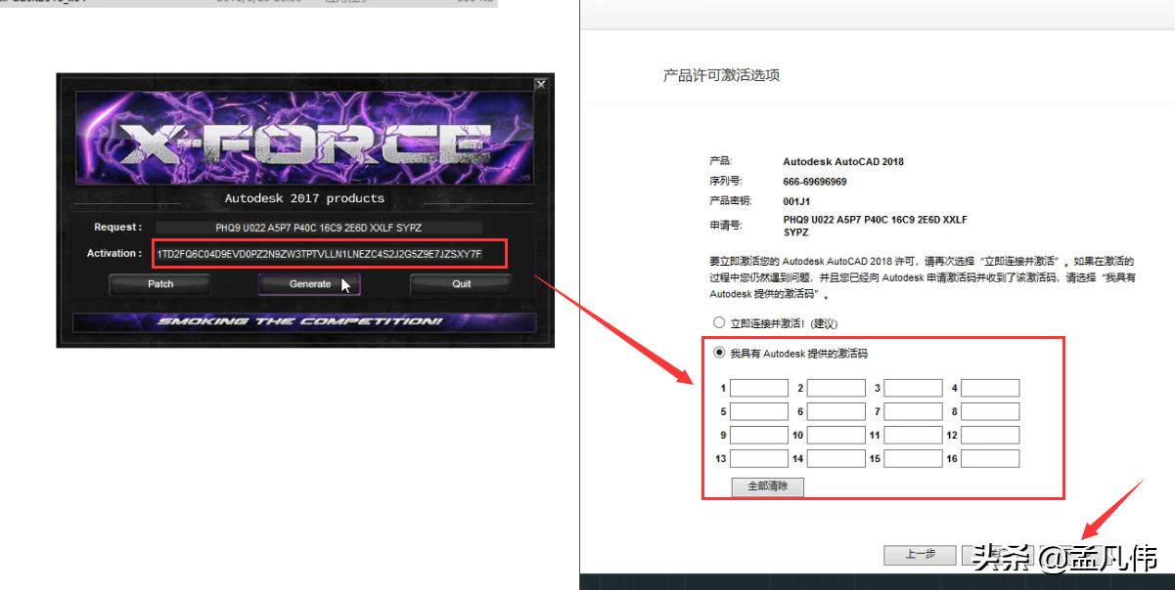Click activation code box number 13

[758, 458]
